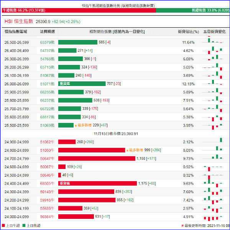The image size is (230, 230).
Task: Open the 65379熊 warrant link
Action: (48, 42)
